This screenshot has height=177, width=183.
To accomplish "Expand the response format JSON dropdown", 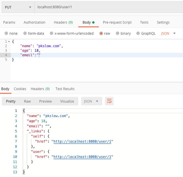I will coord(91,101).
